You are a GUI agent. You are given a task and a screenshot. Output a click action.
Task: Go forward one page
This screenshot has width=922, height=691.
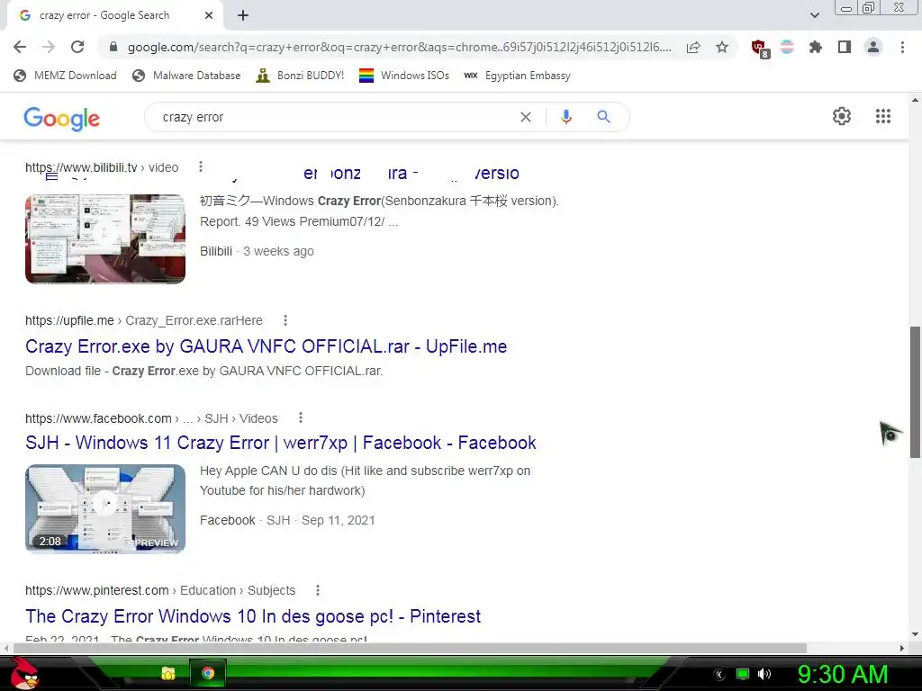(49, 47)
